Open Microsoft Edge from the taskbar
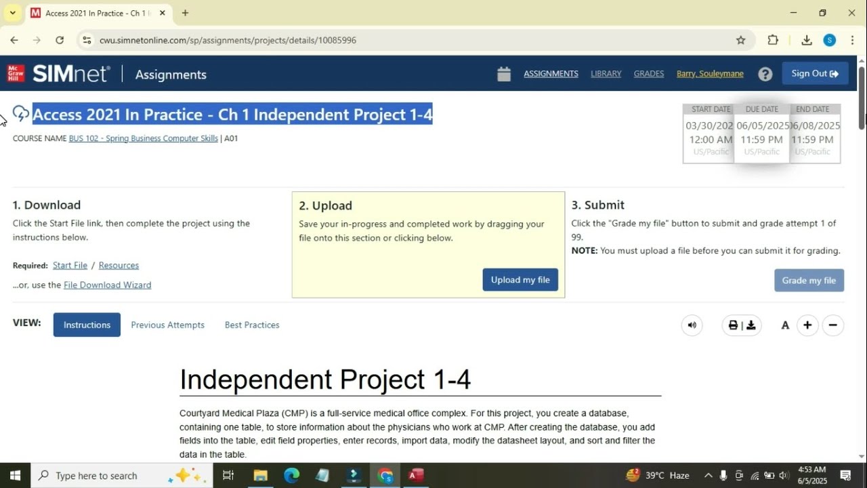 click(291, 475)
